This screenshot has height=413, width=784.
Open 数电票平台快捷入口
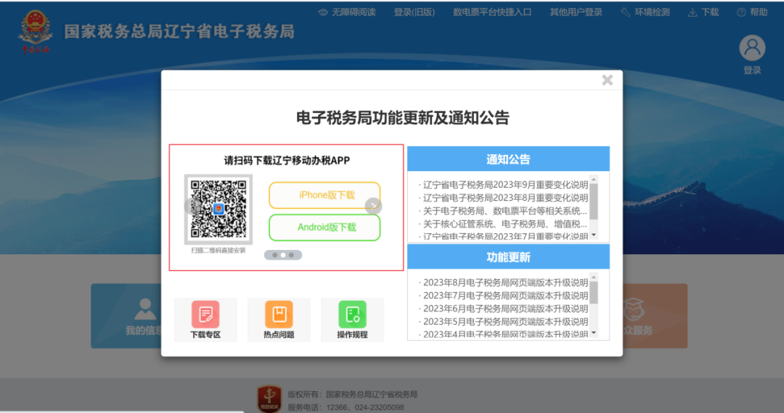click(492, 12)
